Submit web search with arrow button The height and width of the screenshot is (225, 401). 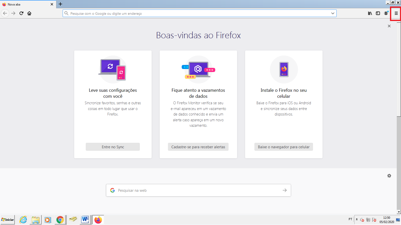[285, 190]
